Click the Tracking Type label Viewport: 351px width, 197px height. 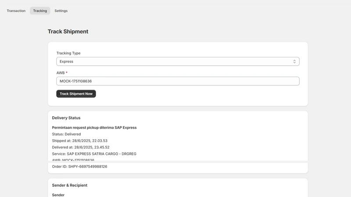pos(68,53)
